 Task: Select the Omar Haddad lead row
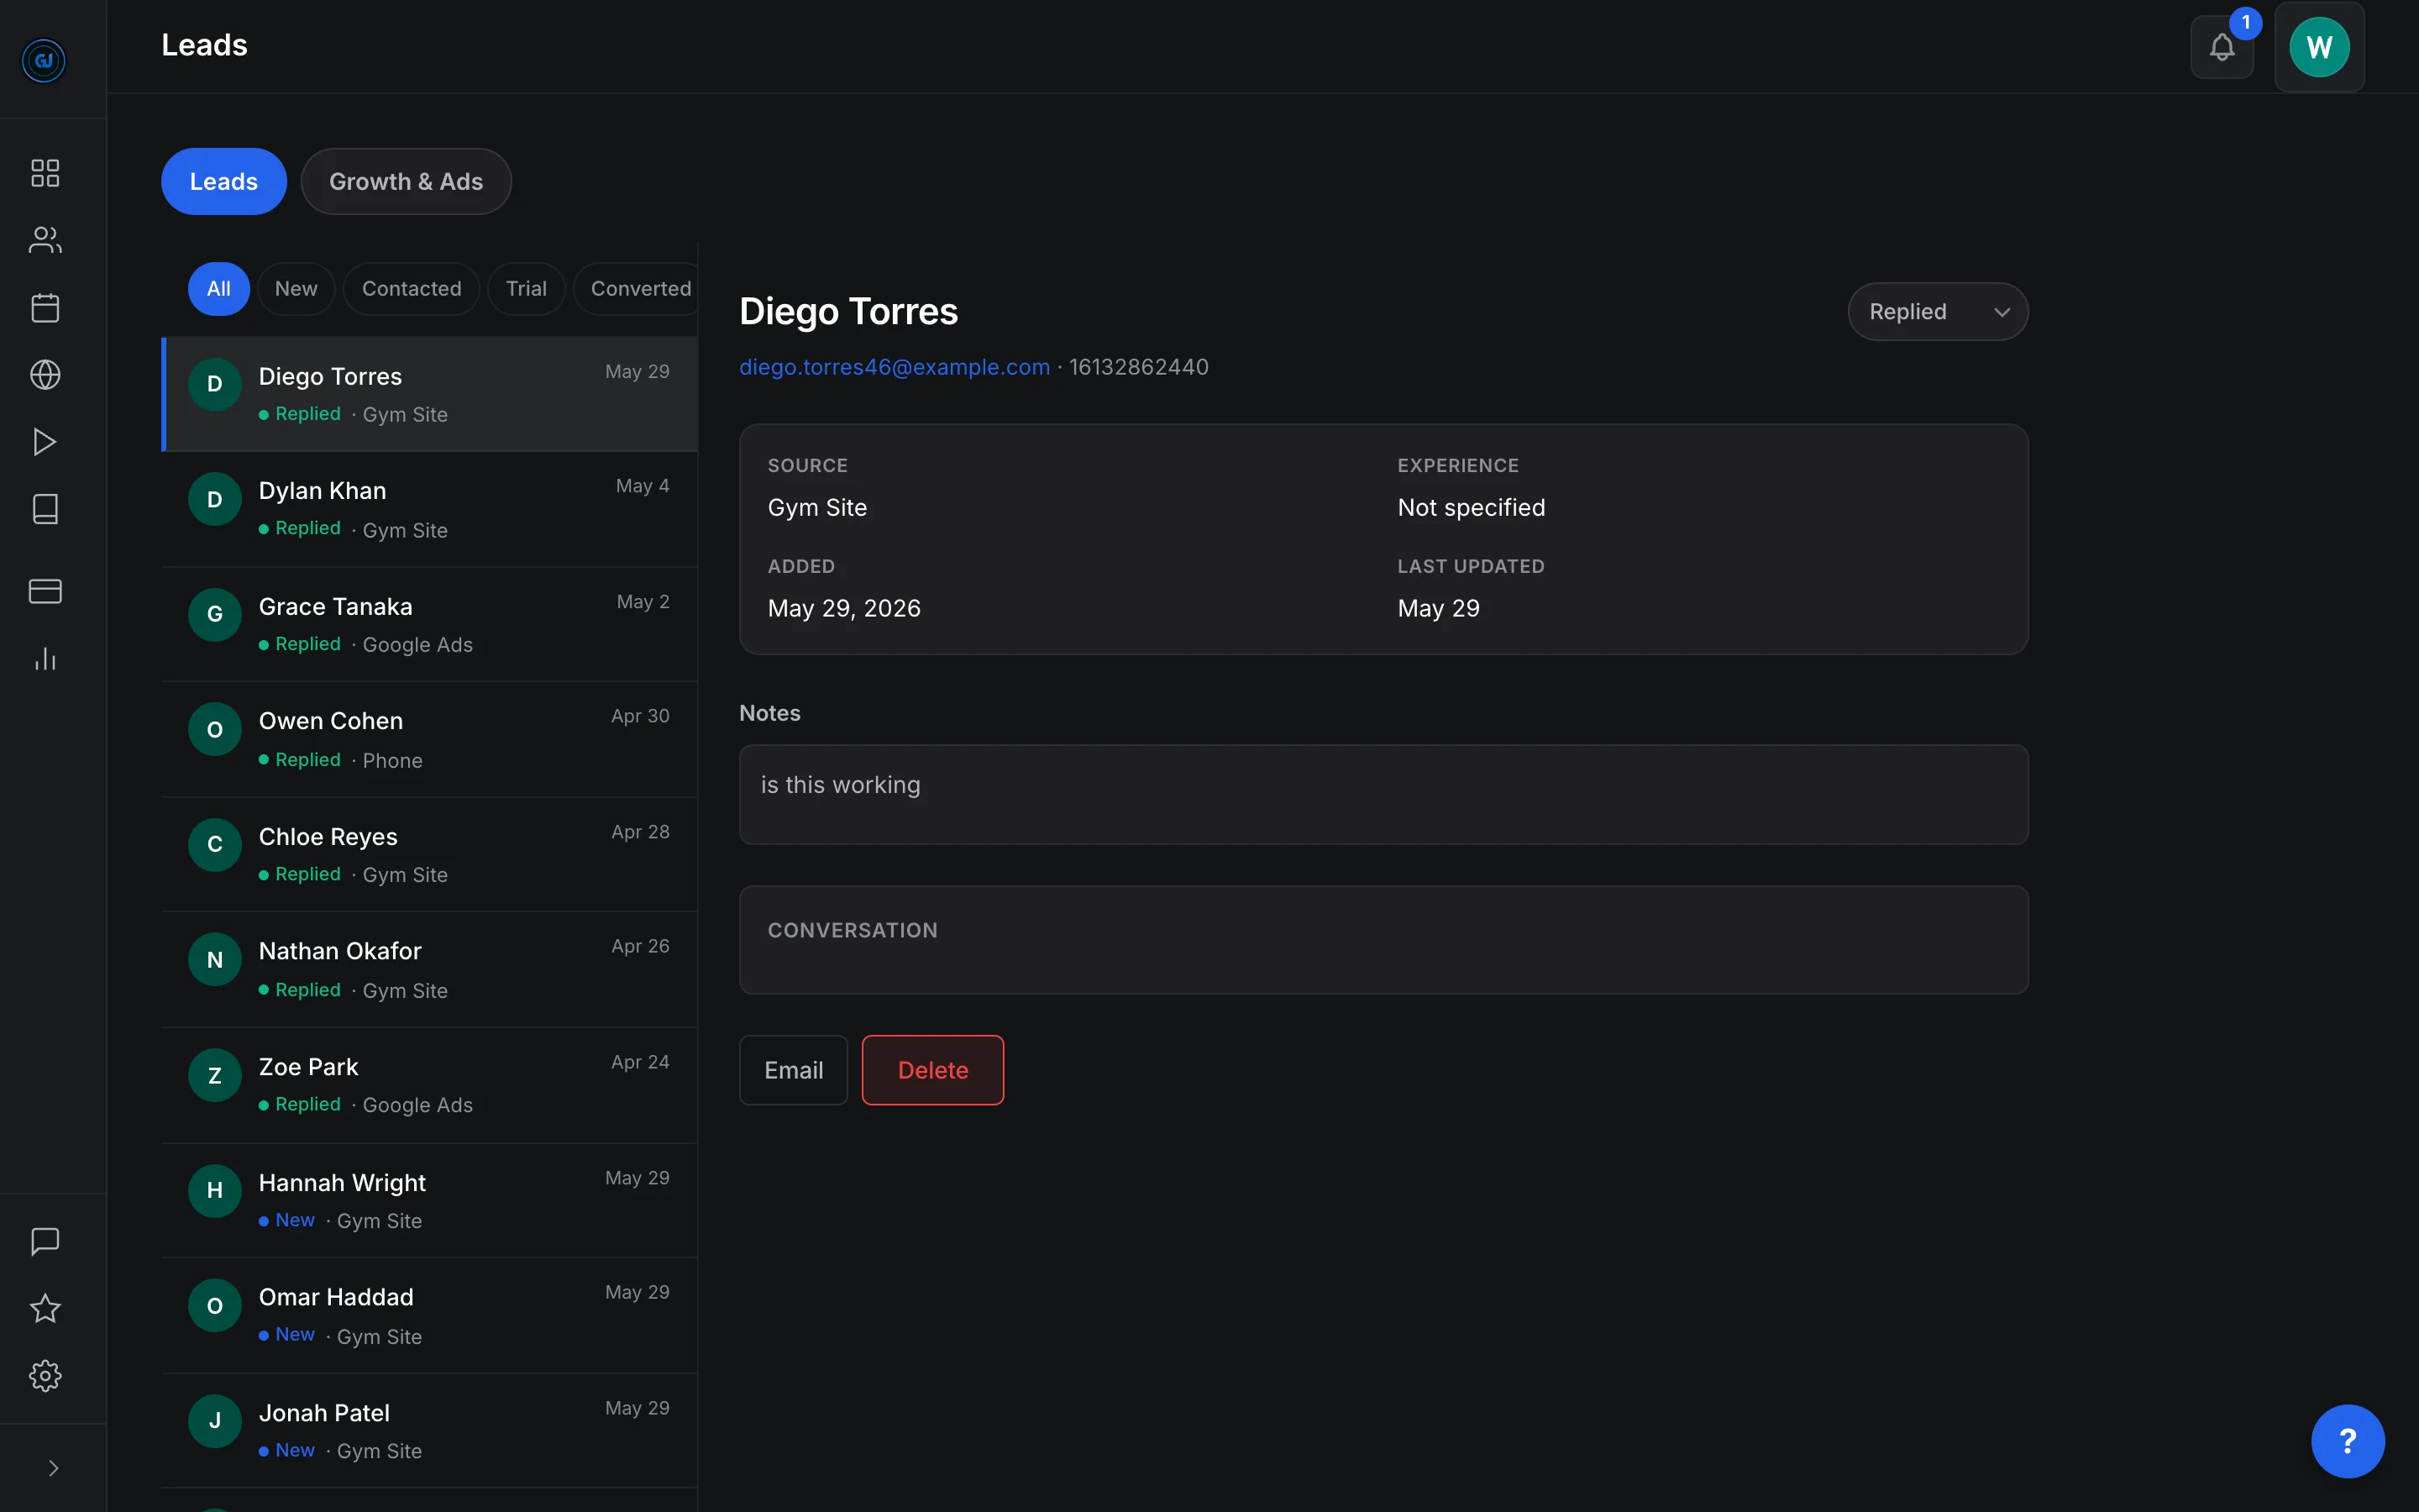[430, 1315]
